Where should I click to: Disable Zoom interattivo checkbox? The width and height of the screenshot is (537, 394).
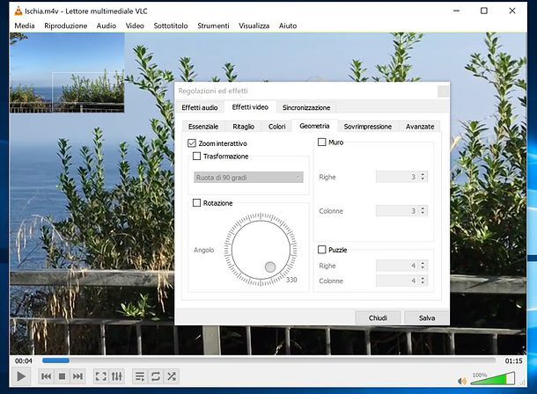point(192,143)
